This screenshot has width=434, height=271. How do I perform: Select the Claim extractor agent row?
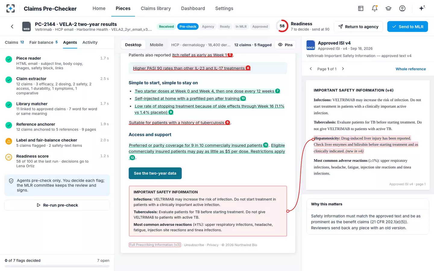pyautogui.click(x=57, y=86)
